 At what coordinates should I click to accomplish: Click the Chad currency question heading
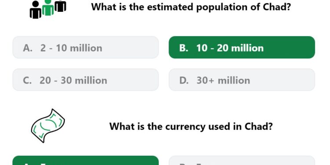191,126
